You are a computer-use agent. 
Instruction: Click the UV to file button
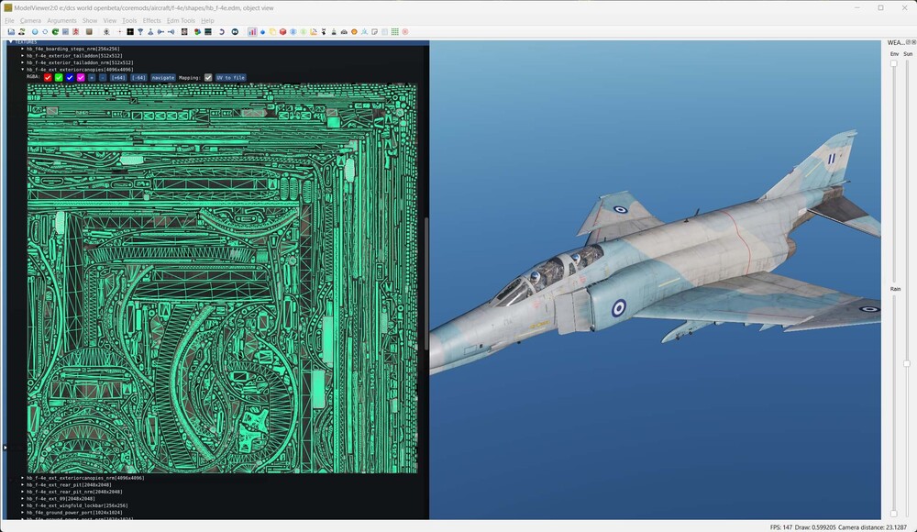pyautogui.click(x=230, y=77)
